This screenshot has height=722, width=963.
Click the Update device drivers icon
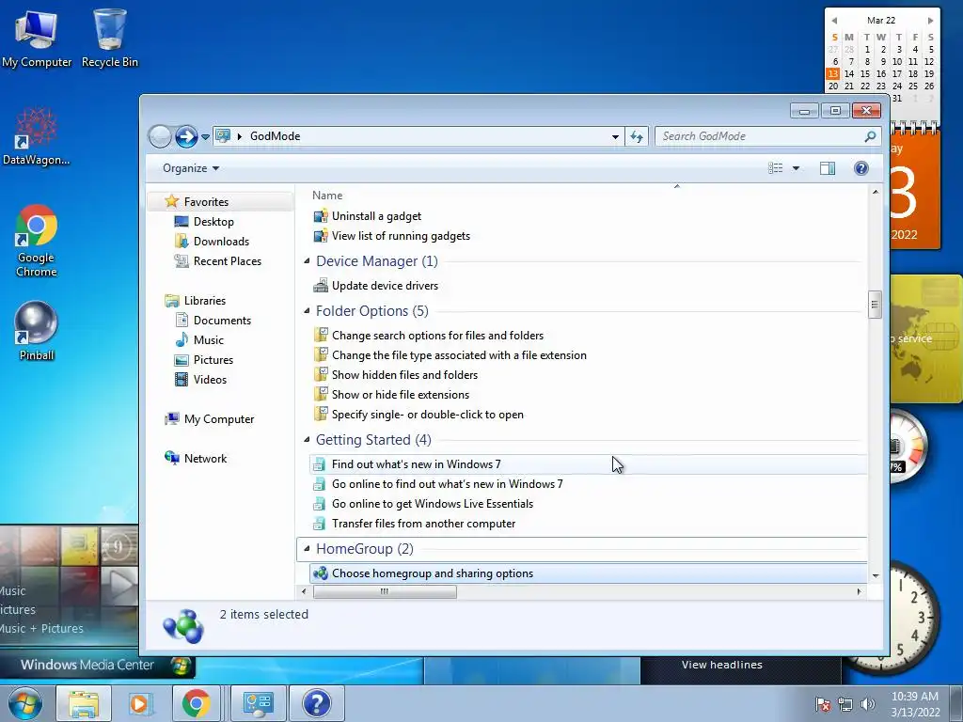pos(321,286)
